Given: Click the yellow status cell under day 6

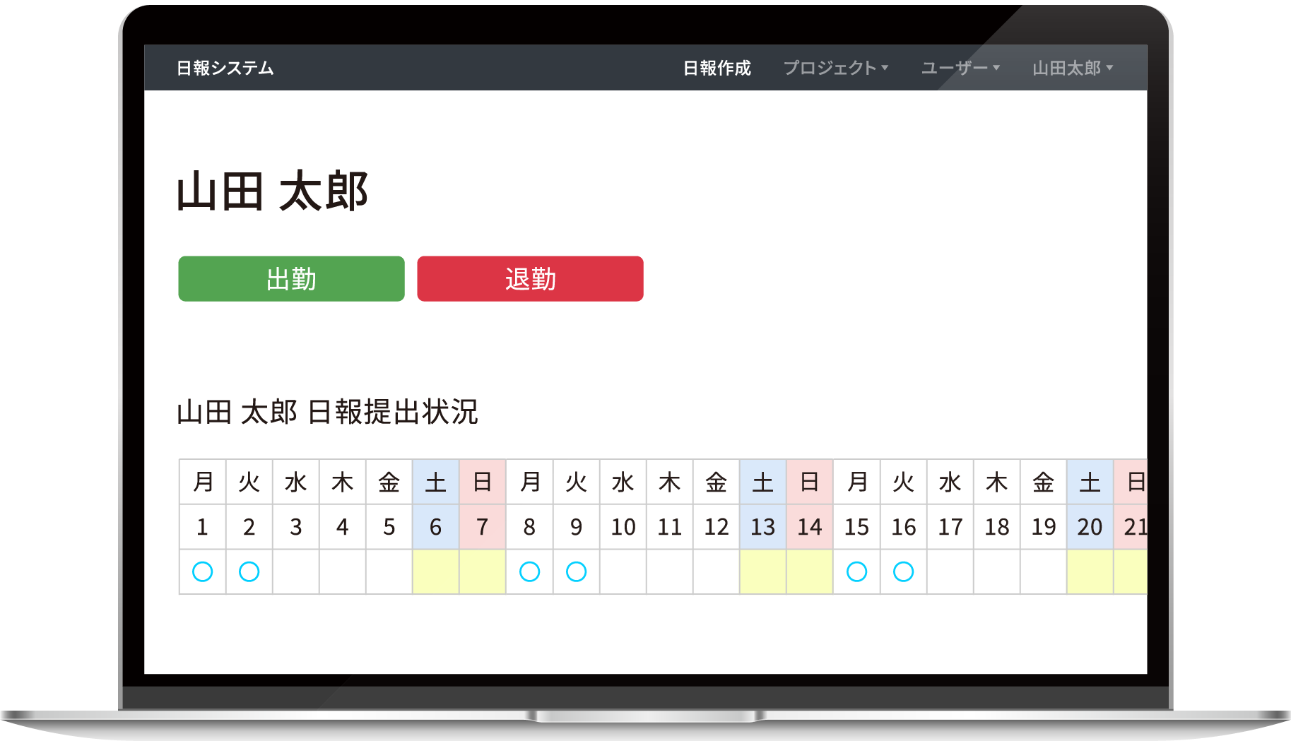Looking at the screenshot, I should [x=436, y=571].
